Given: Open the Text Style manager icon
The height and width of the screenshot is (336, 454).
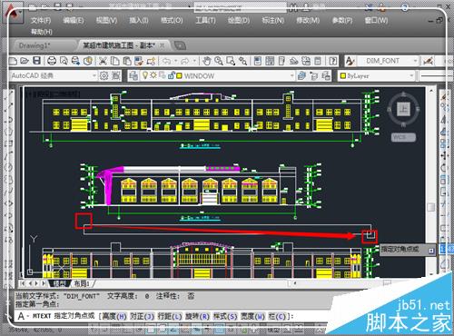Looking at the screenshot, I should (x=350, y=61).
